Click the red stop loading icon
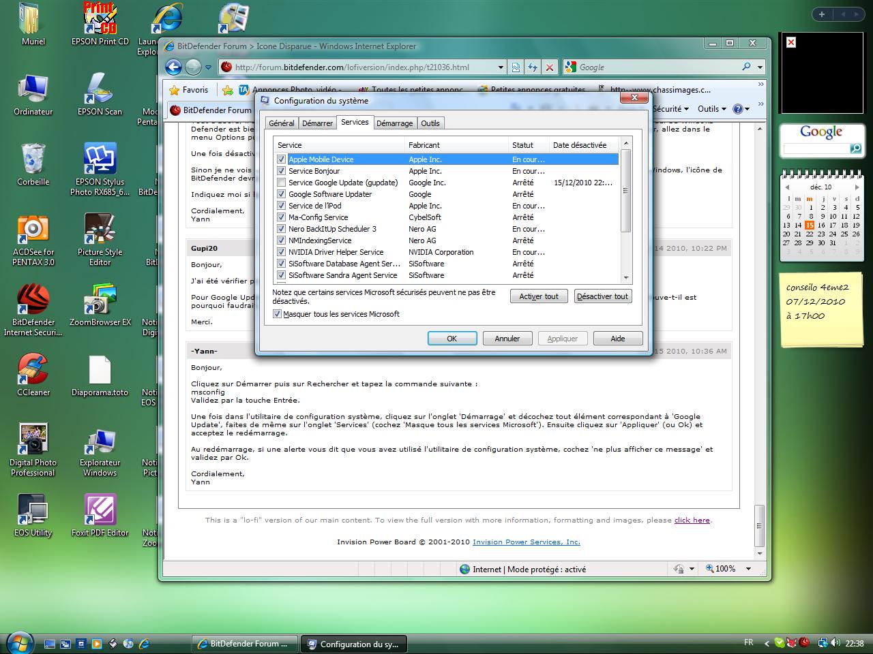The image size is (873, 654). coord(549,67)
